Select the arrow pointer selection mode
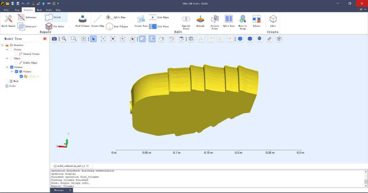This screenshot has width=368, height=193. (93, 39)
